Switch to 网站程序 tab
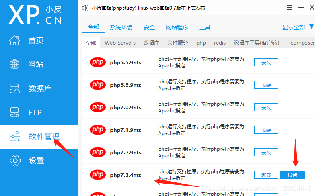 [x=177, y=27]
